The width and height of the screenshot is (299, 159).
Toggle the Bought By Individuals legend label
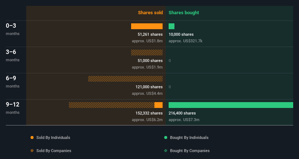189,137
